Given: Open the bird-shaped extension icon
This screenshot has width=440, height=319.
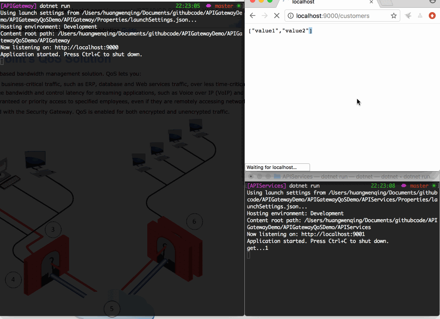Looking at the screenshot, I should [408, 16].
